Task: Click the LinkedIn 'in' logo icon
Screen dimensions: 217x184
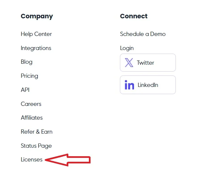Action: coord(129,85)
